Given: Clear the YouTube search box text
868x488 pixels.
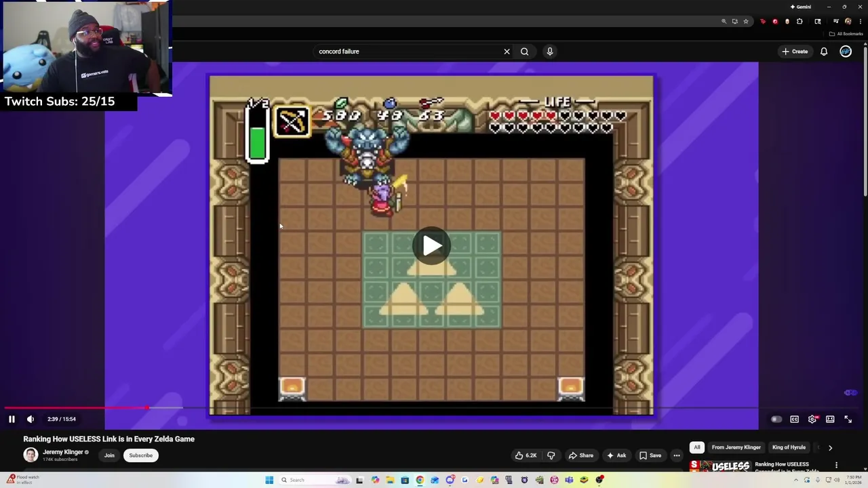Looking at the screenshot, I should click(x=507, y=52).
